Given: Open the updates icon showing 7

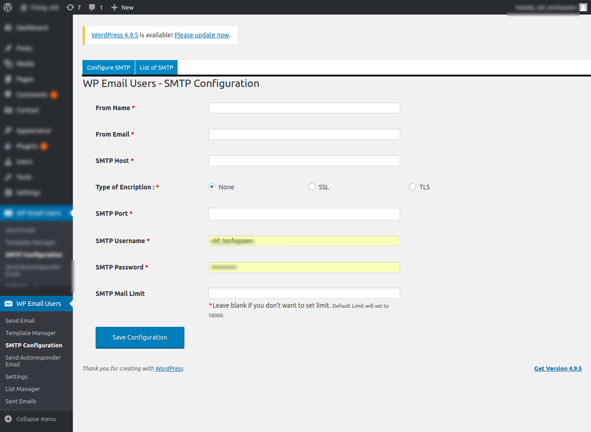Looking at the screenshot, I should [73, 7].
